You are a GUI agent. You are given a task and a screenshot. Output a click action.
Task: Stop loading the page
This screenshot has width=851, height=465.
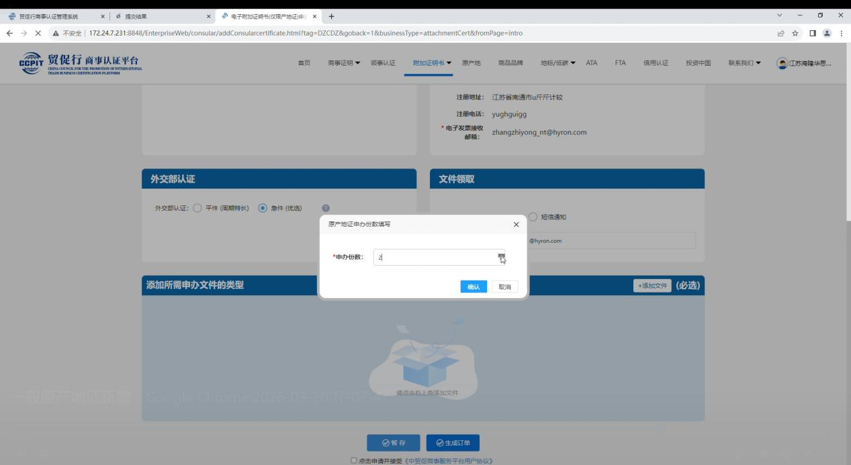coord(38,33)
